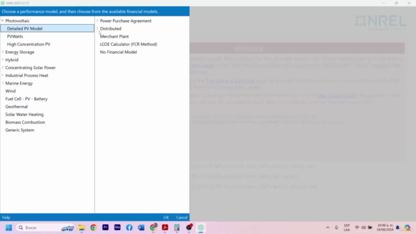The image size is (416, 234).
Task: Expand the Distributed financial models
Action: (97, 29)
